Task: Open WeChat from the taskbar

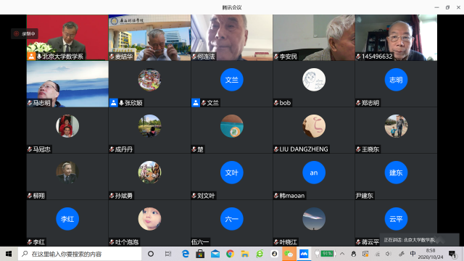Action: pos(289,254)
